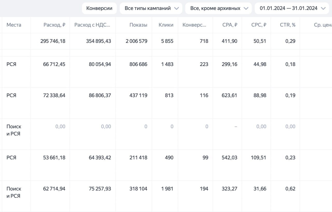Sort by the CTR, % column header
This screenshot has height=212, width=332.
tap(288, 25)
